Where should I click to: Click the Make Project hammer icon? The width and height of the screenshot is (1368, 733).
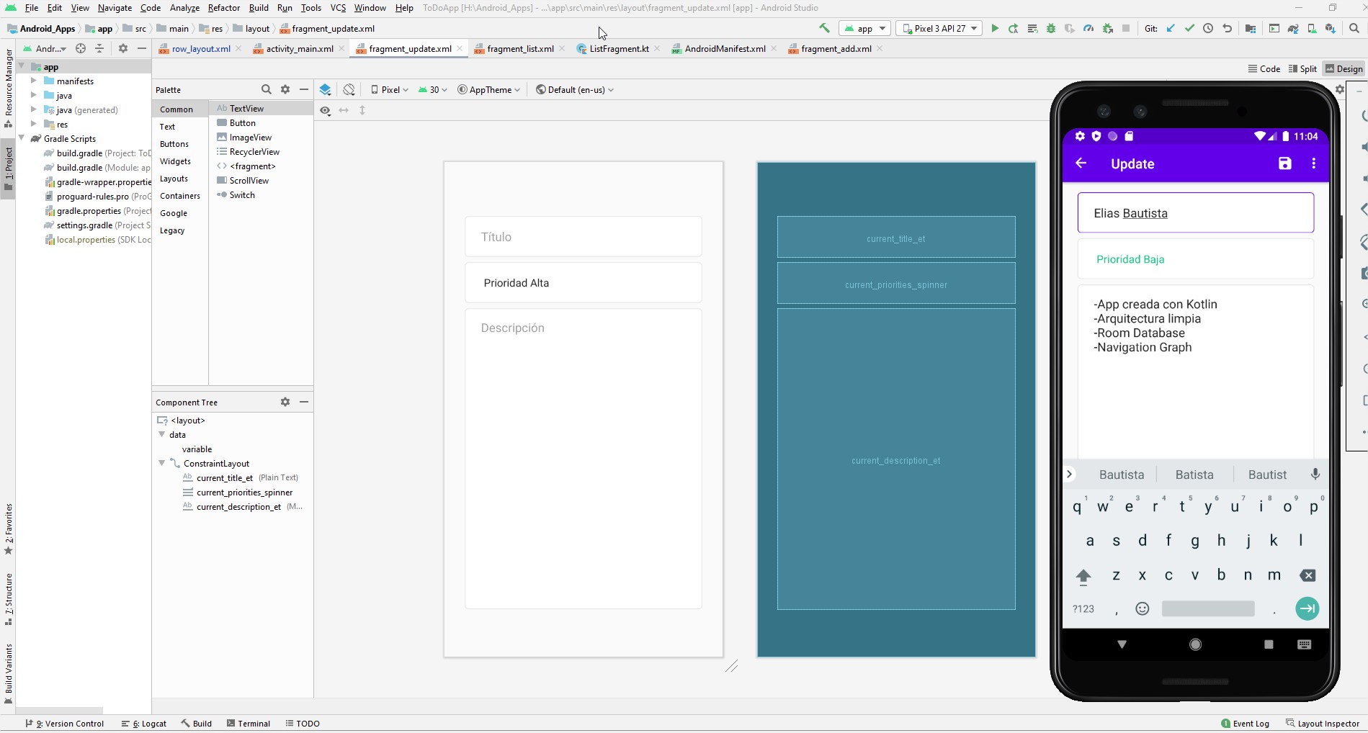pos(824,29)
